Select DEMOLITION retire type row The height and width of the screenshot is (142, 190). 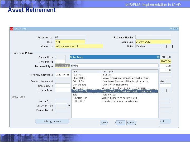click(115, 78)
